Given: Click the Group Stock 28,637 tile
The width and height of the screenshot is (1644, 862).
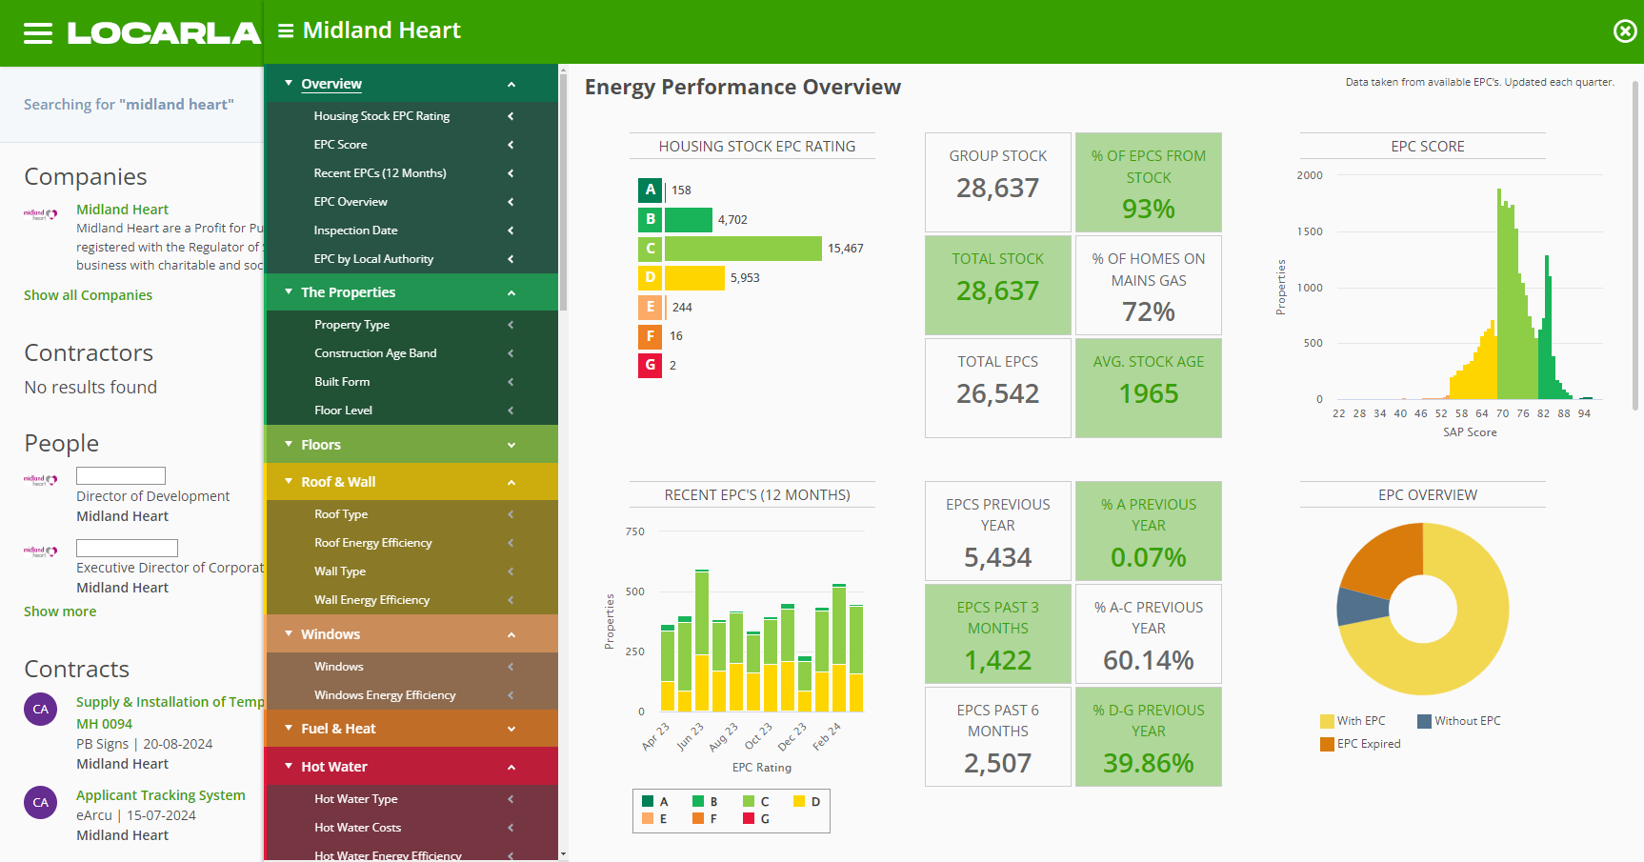Looking at the screenshot, I should click(x=998, y=182).
